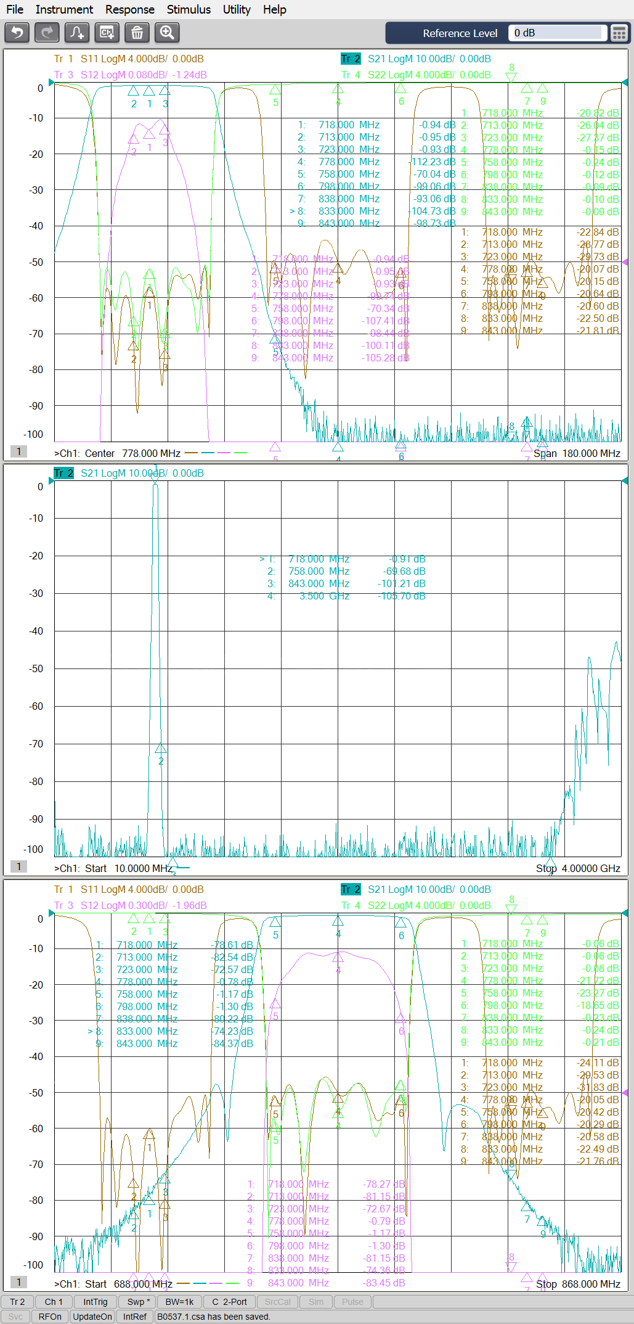Click the Reference Level value field
The image size is (634, 1324).
(557, 33)
